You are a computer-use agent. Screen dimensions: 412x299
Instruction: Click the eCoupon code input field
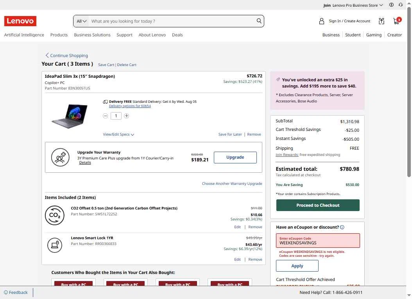(318, 241)
